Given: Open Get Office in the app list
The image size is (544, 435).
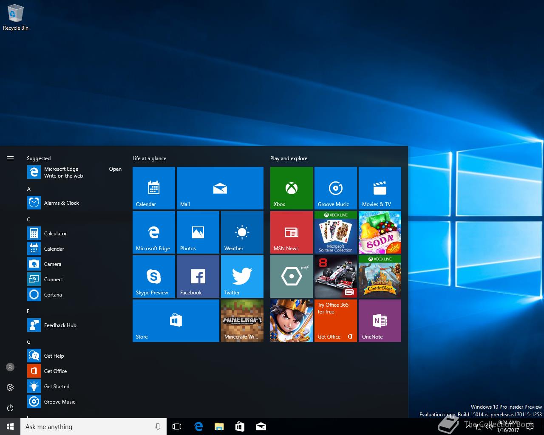Looking at the screenshot, I should [75, 371].
